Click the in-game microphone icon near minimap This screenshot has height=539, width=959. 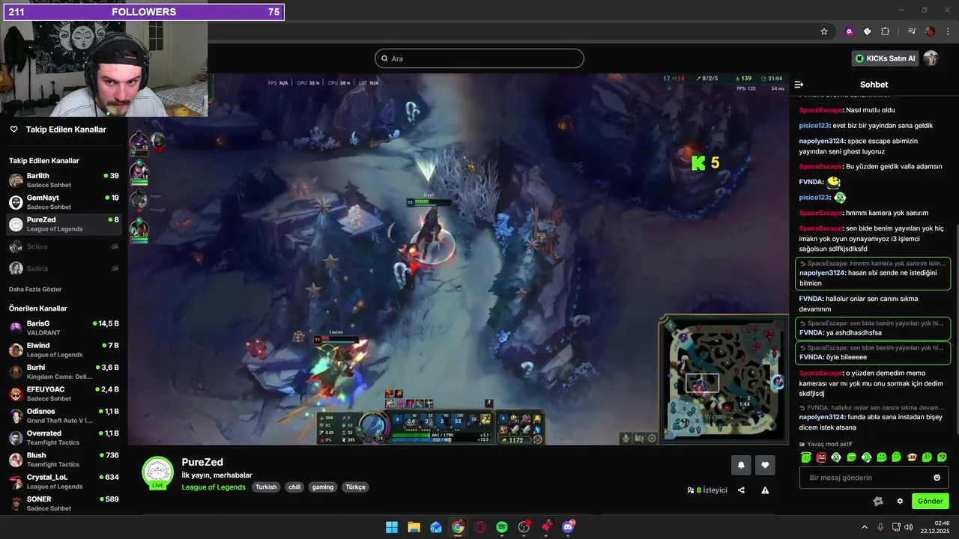tap(626, 438)
